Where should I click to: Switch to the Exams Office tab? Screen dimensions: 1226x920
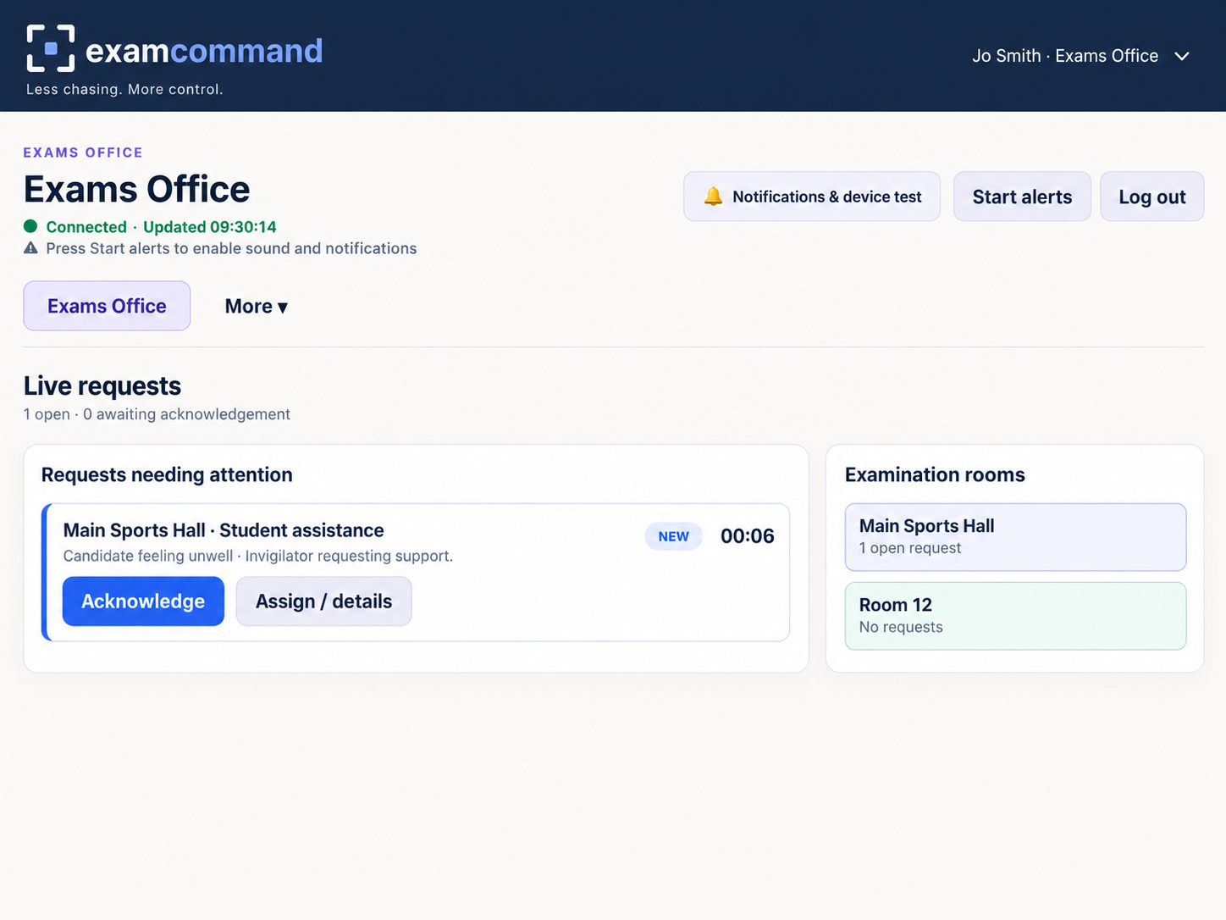coord(107,306)
